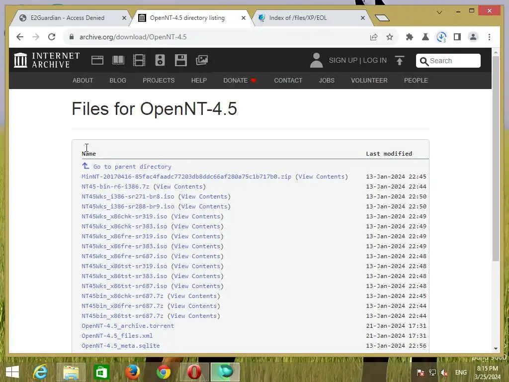Open Firefox from the taskbar
The width and height of the screenshot is (509, 382).
click(x=132, y=372)
